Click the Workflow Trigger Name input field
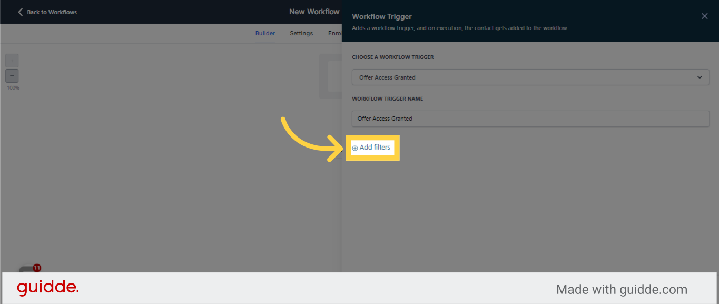Screen dimensions: 719x304 530,119
